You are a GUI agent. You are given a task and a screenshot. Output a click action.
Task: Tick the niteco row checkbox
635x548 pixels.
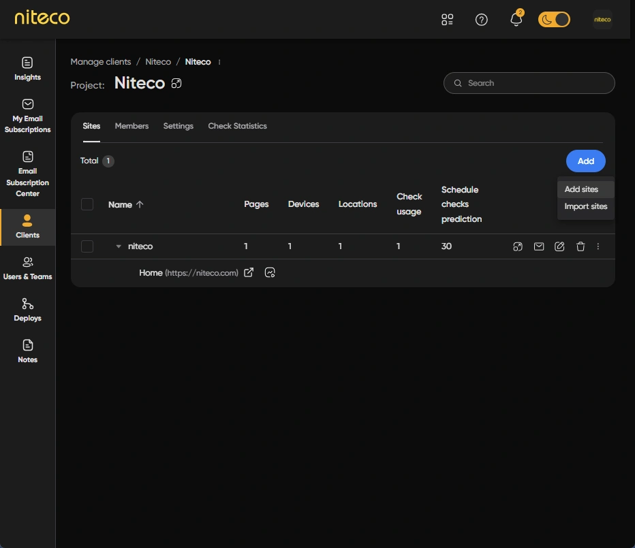point(87,246)
